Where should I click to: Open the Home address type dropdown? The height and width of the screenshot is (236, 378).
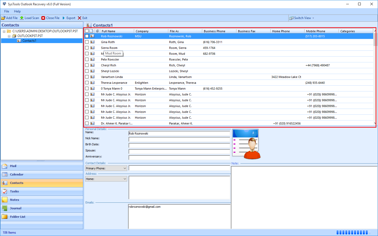[106, 179]
